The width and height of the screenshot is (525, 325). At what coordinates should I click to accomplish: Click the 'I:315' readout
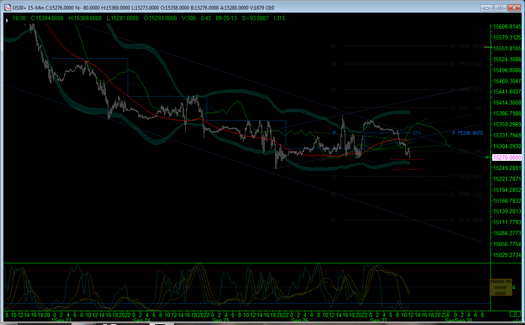click(279, 18)
